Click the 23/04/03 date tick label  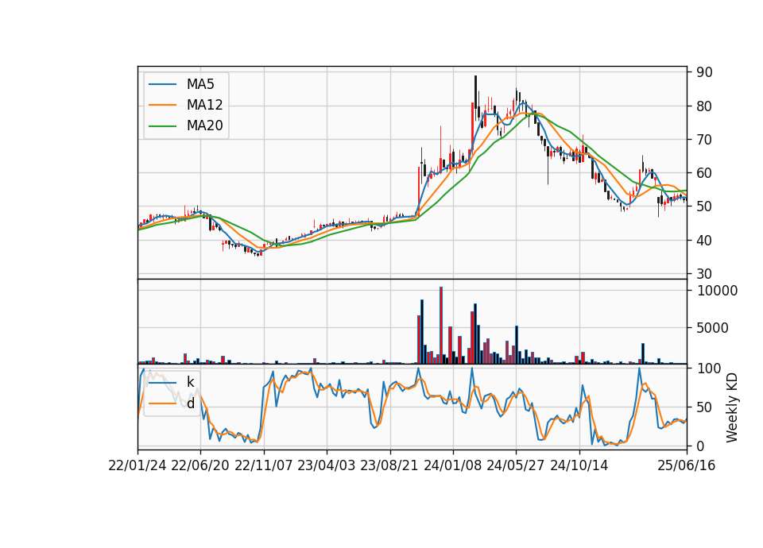click(327, 465)
